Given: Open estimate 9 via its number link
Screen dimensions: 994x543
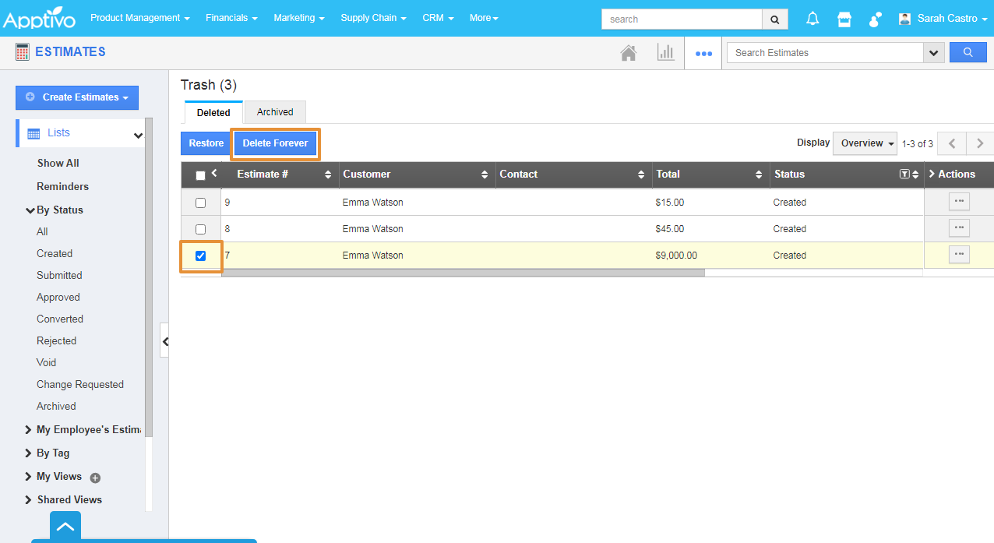Looking at the screenshot, I should click(x=227, y=202).
